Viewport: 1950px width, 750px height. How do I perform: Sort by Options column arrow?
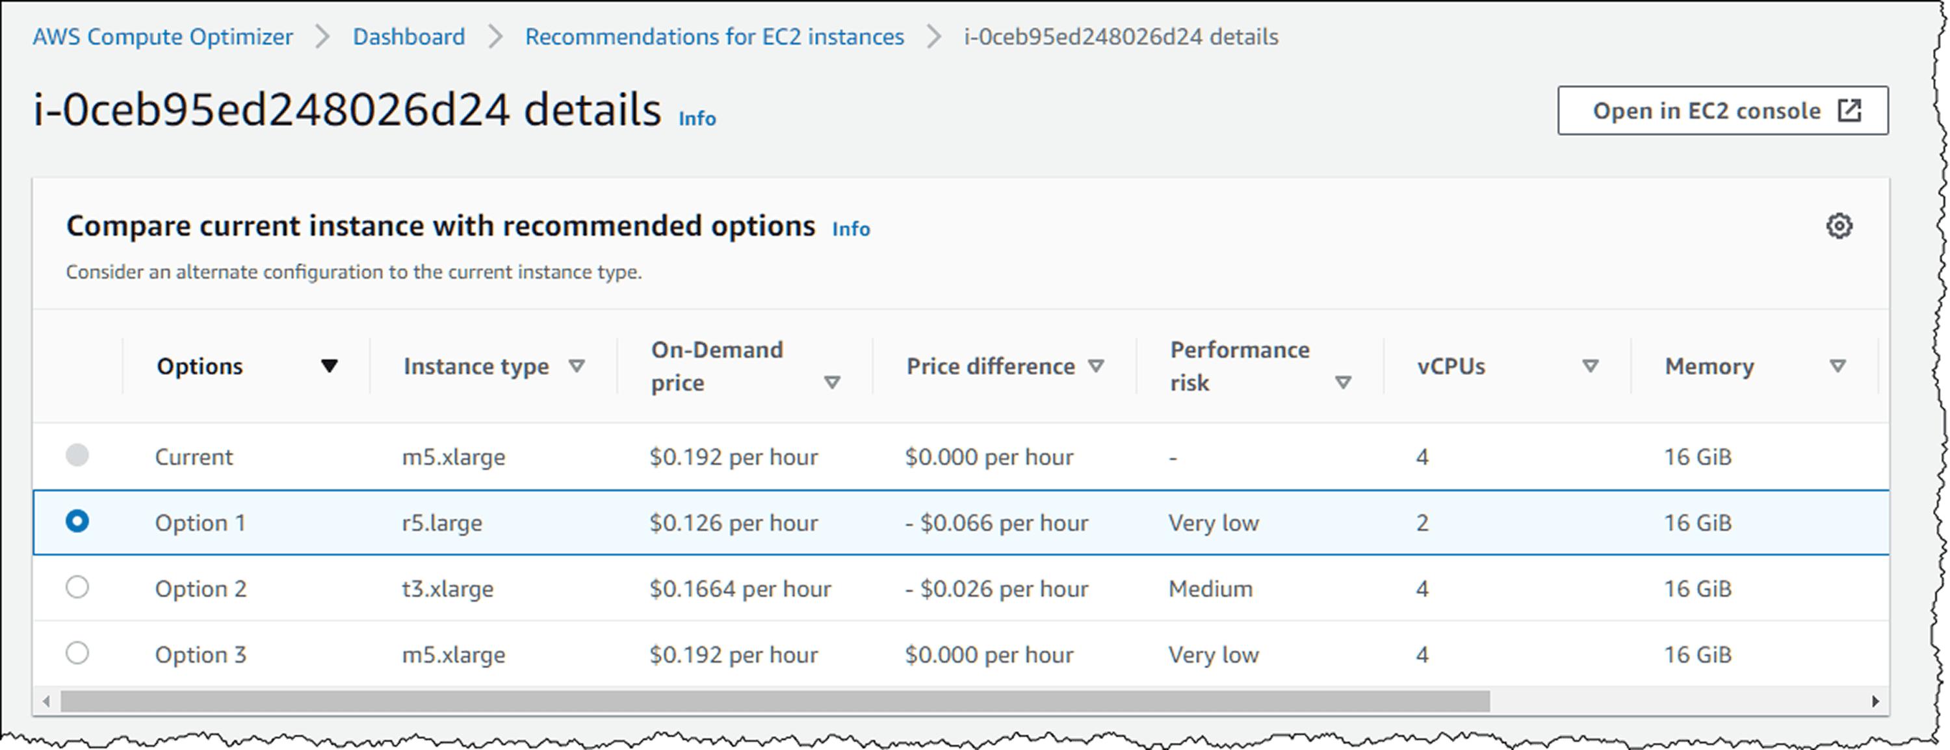328,367
